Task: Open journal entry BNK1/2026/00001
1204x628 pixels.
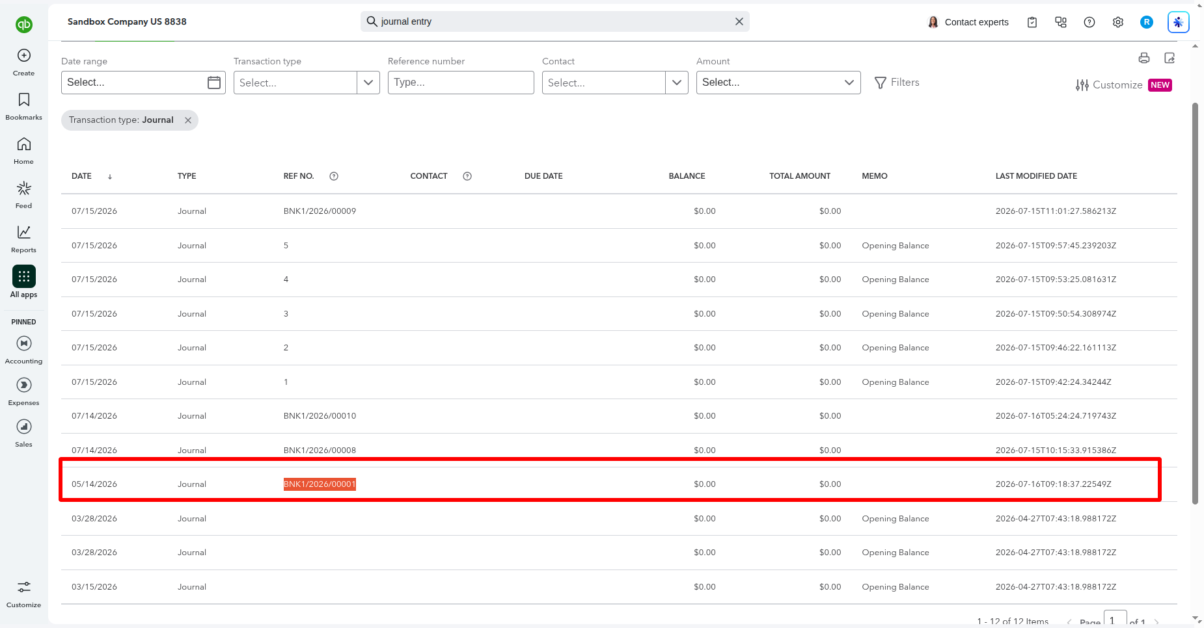Action: pyautogui.click(x=320, y=484)
